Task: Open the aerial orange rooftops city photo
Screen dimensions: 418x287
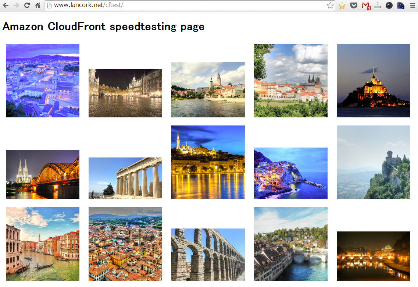Action: (x=125, y=244)
